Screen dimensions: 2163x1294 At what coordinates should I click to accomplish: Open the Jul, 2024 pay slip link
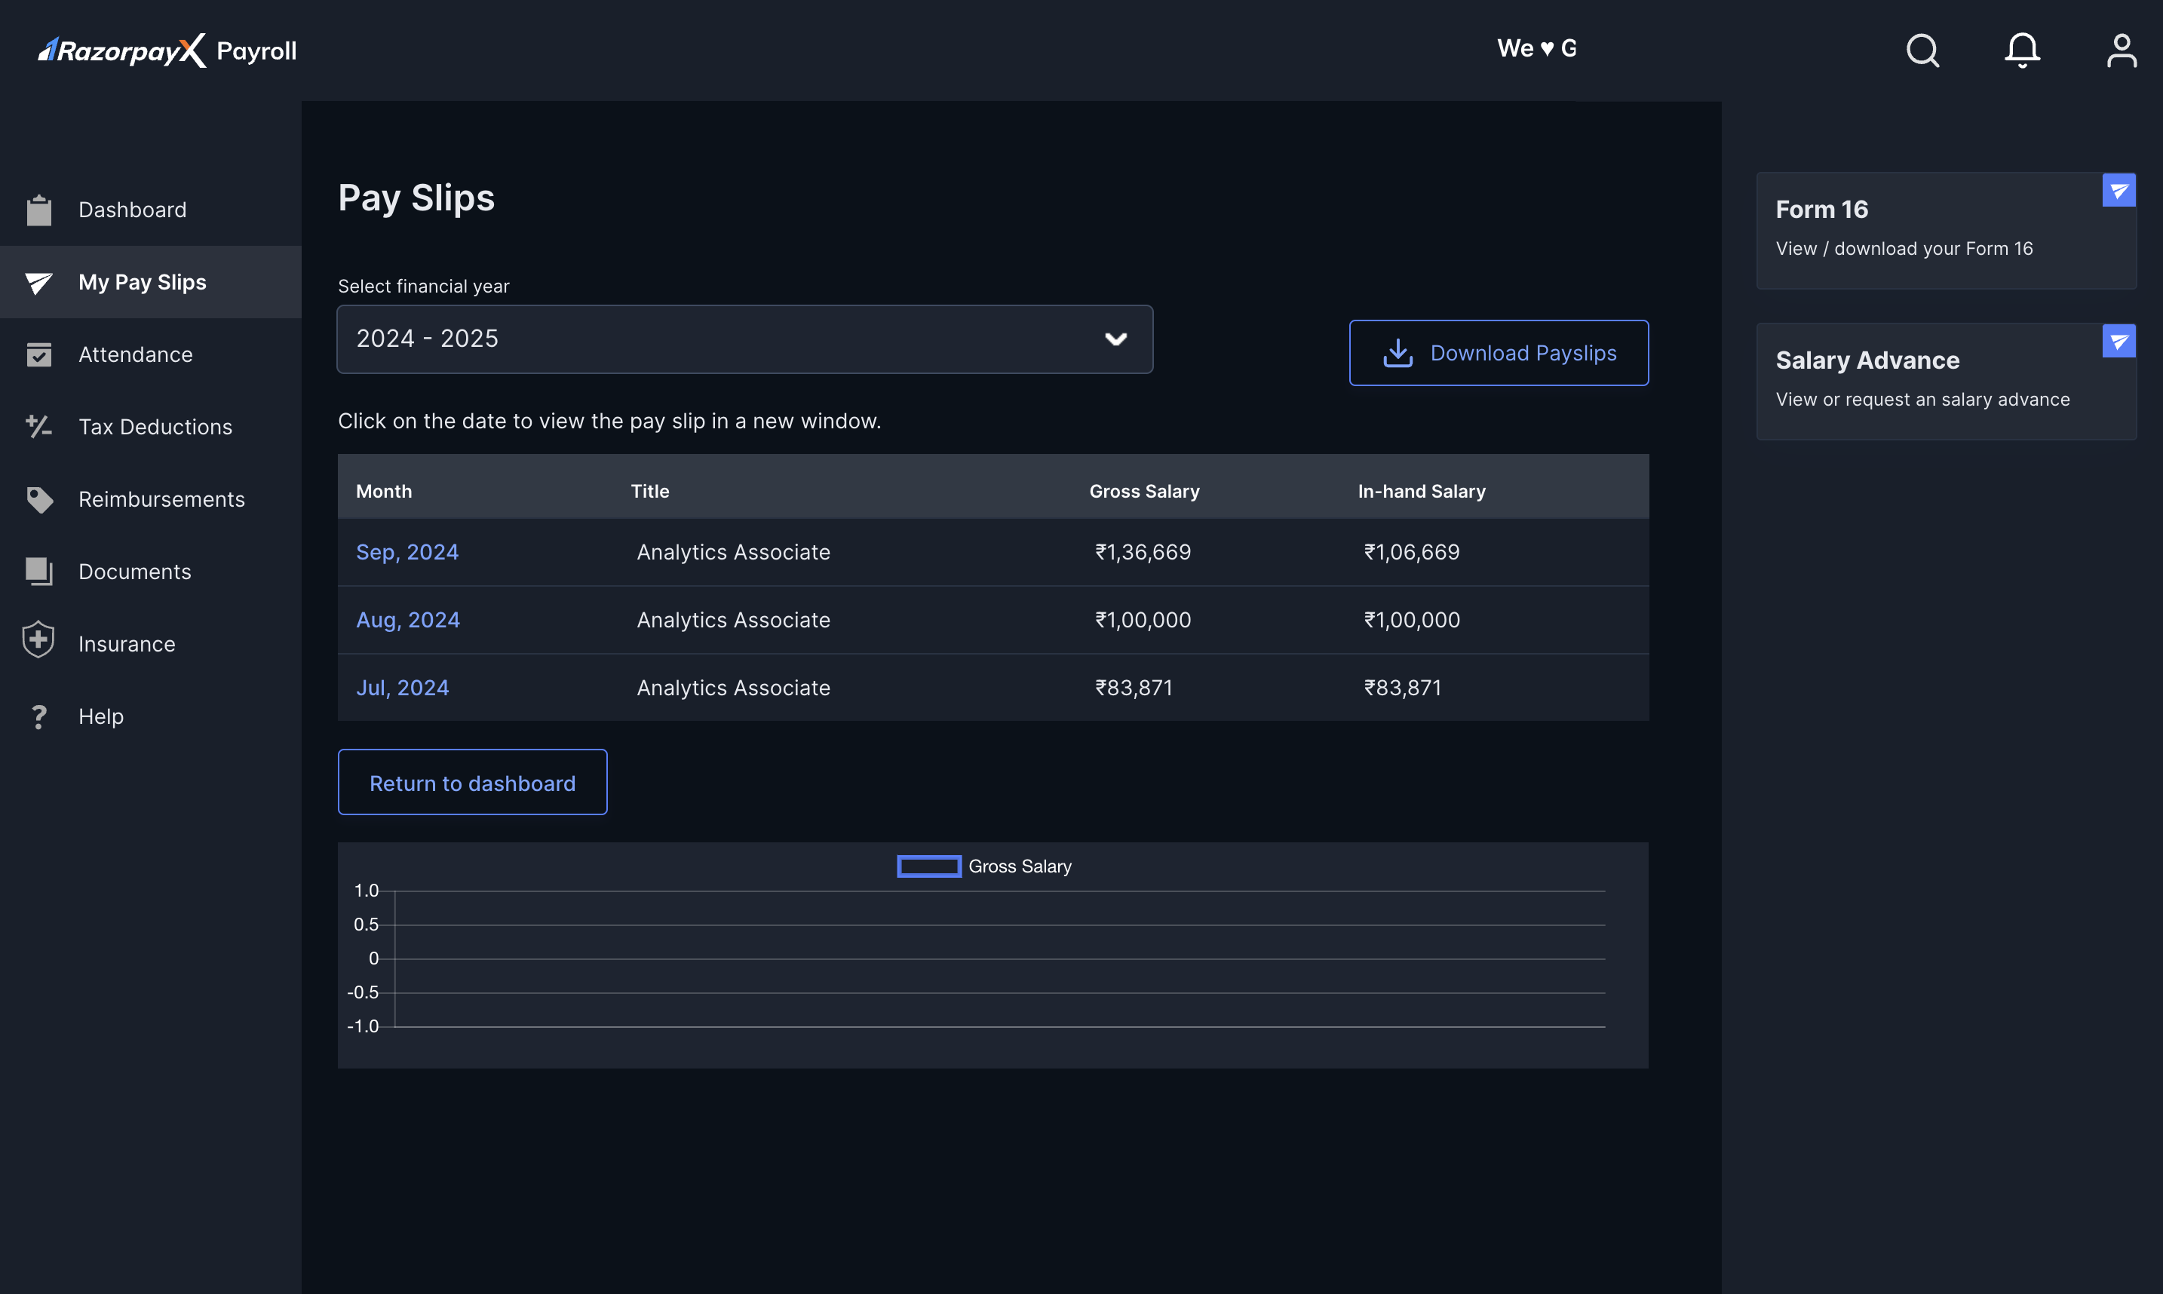[402, 688]
